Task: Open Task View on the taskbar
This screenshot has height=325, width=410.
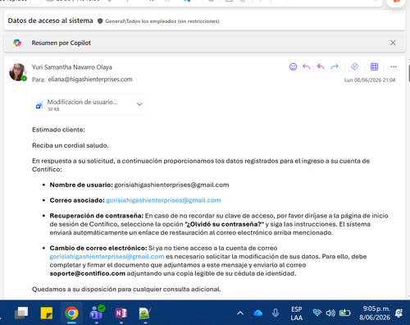Action: pyautogui.click(x=21, y=313)
